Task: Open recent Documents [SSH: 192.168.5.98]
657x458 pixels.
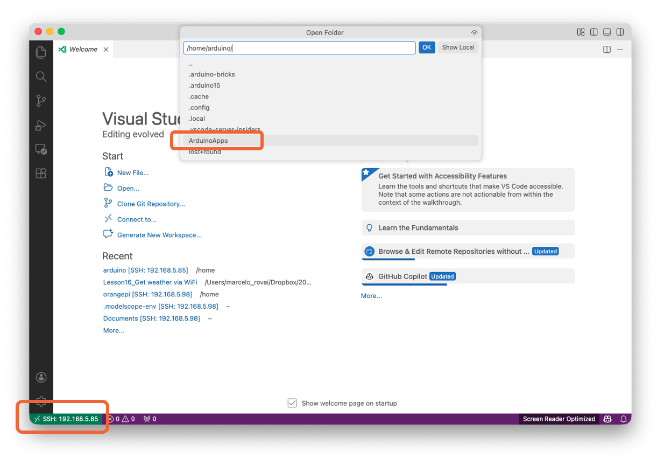Action: point(151,318)
